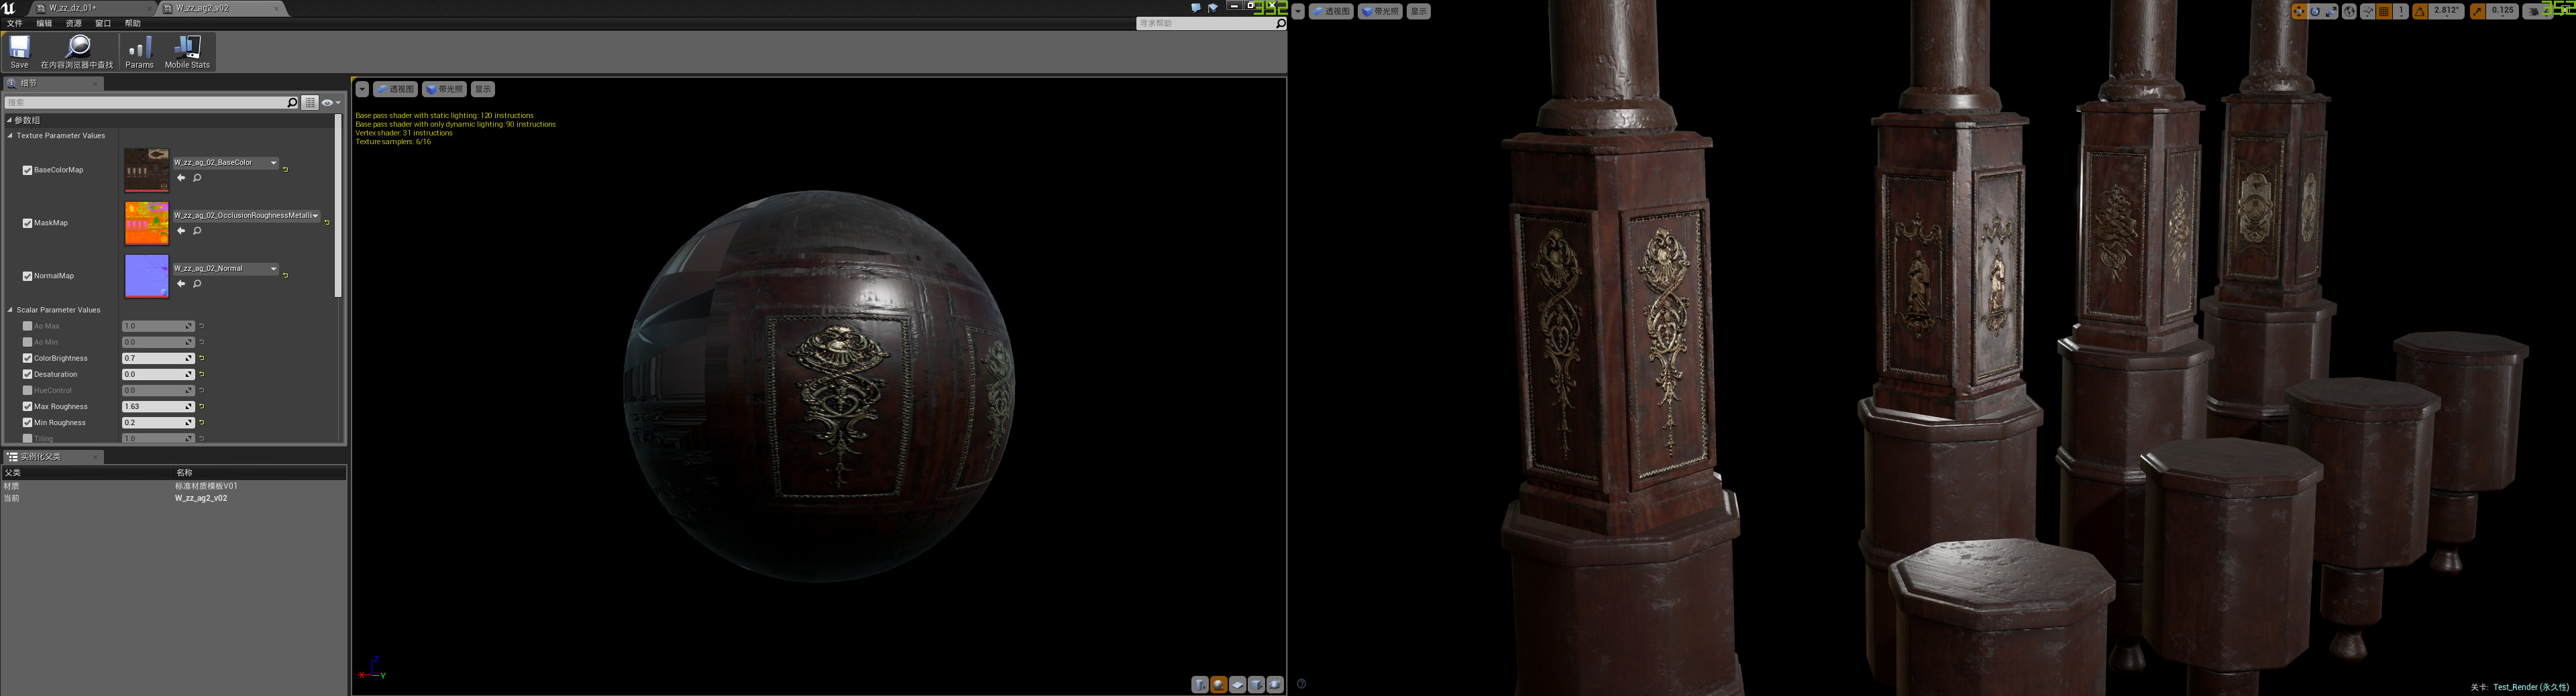
Task: Save the material instance
Action: pyautogui.click(x=19, y=52)
